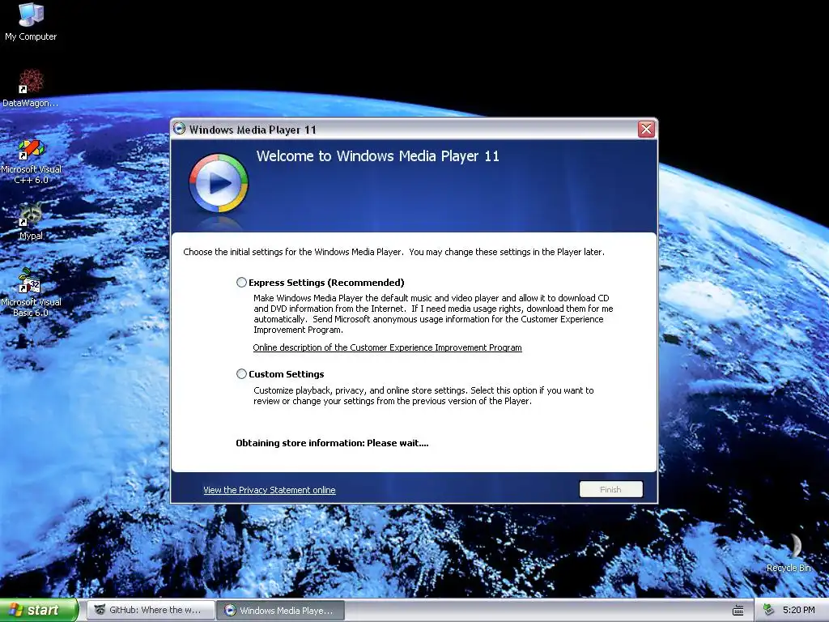Click the large Media Player logo

(x=219, y=183)
